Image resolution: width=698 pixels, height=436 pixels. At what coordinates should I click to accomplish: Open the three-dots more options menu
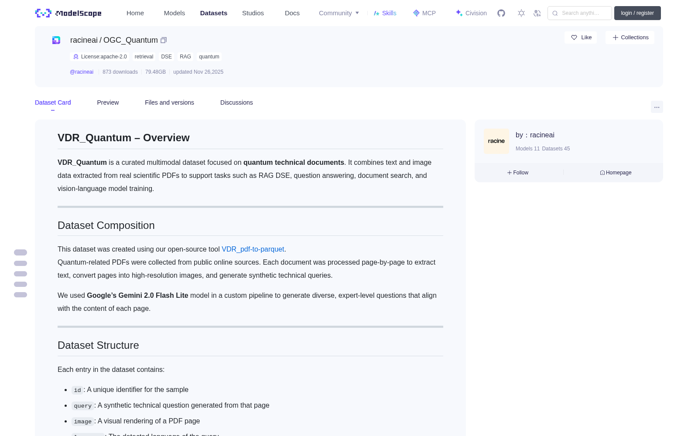[x=657, y=107]
